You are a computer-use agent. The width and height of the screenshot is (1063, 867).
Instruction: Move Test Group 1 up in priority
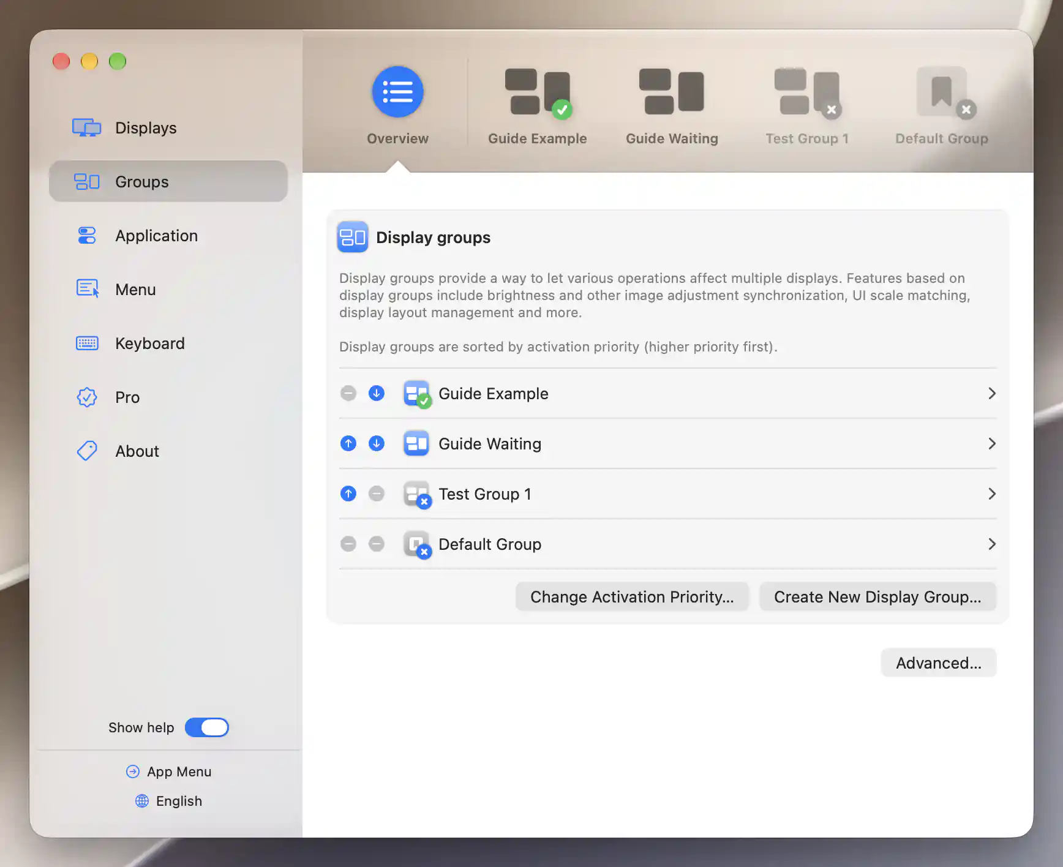[x=348, y=494]
